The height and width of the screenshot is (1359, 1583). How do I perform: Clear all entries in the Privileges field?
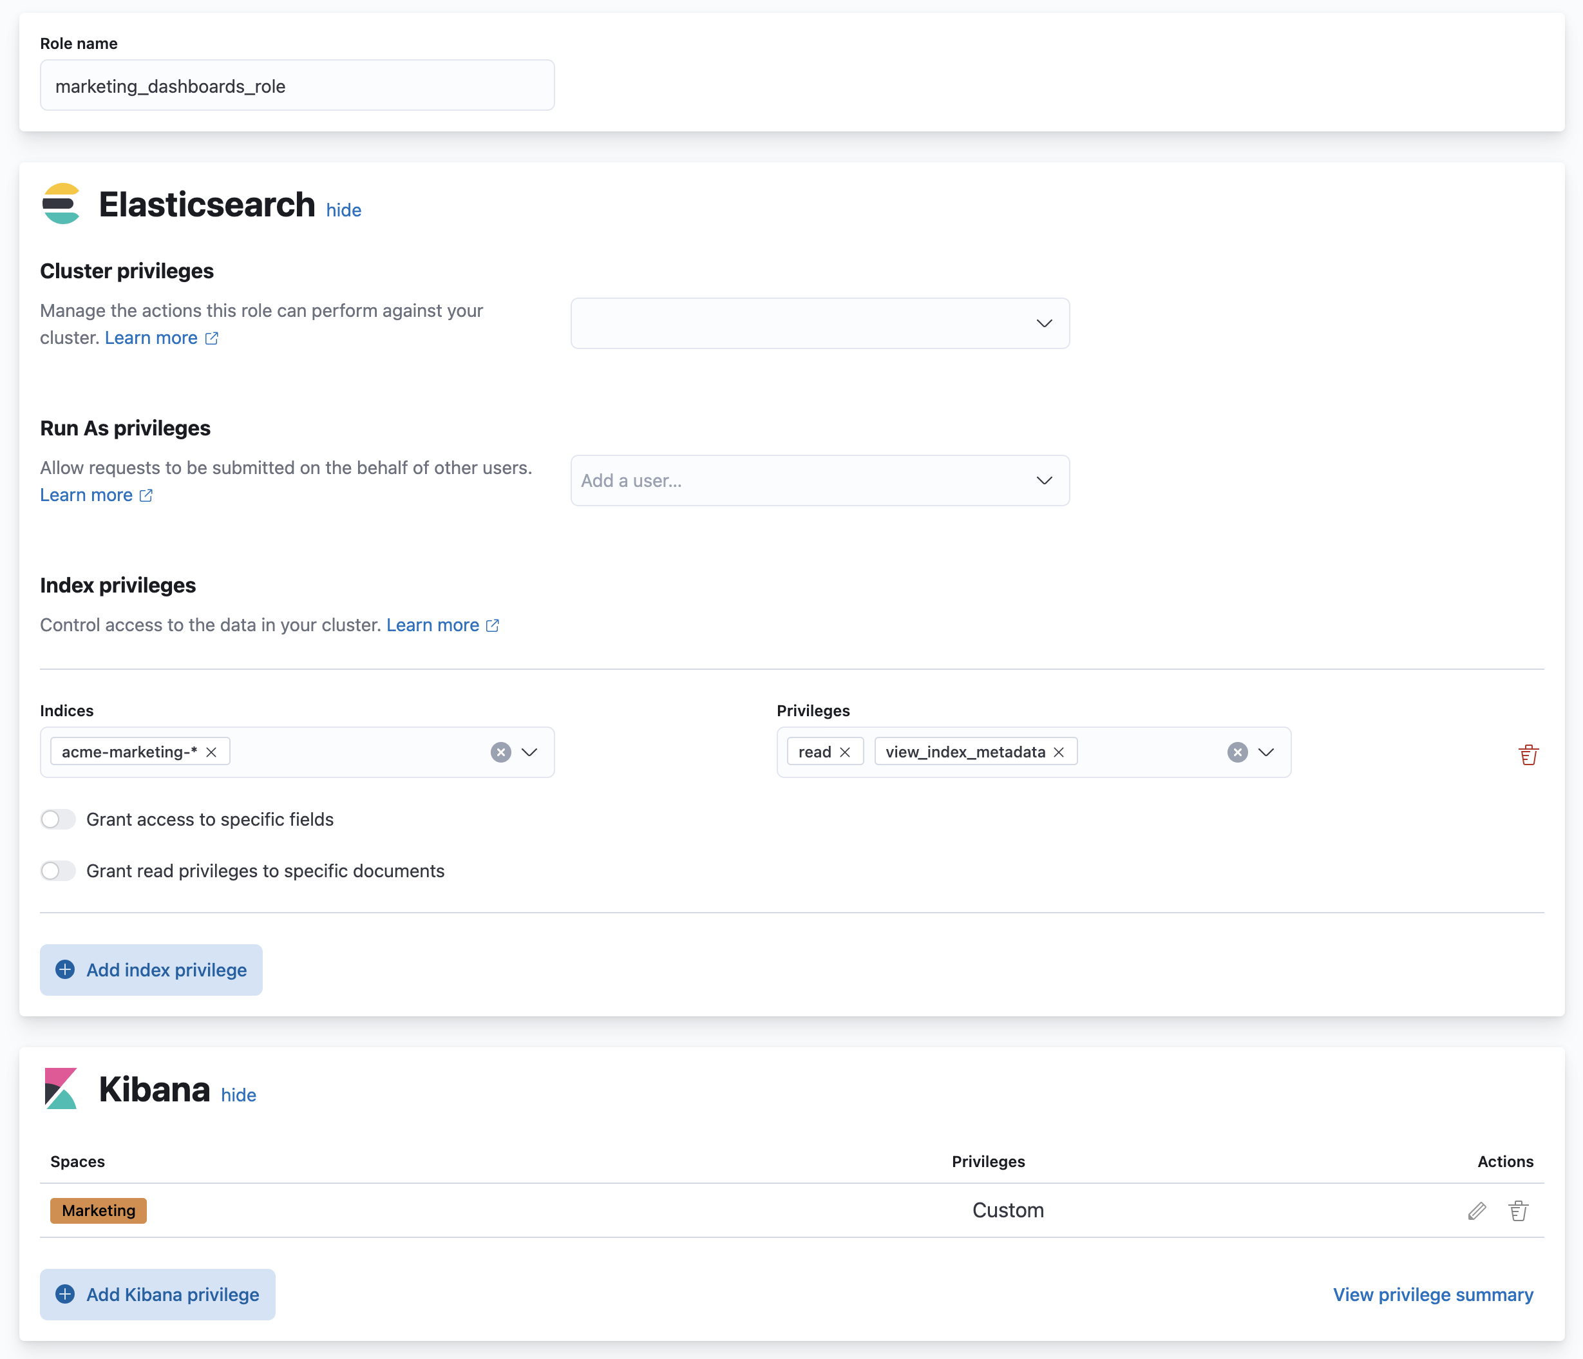(x=1237, y=752)
